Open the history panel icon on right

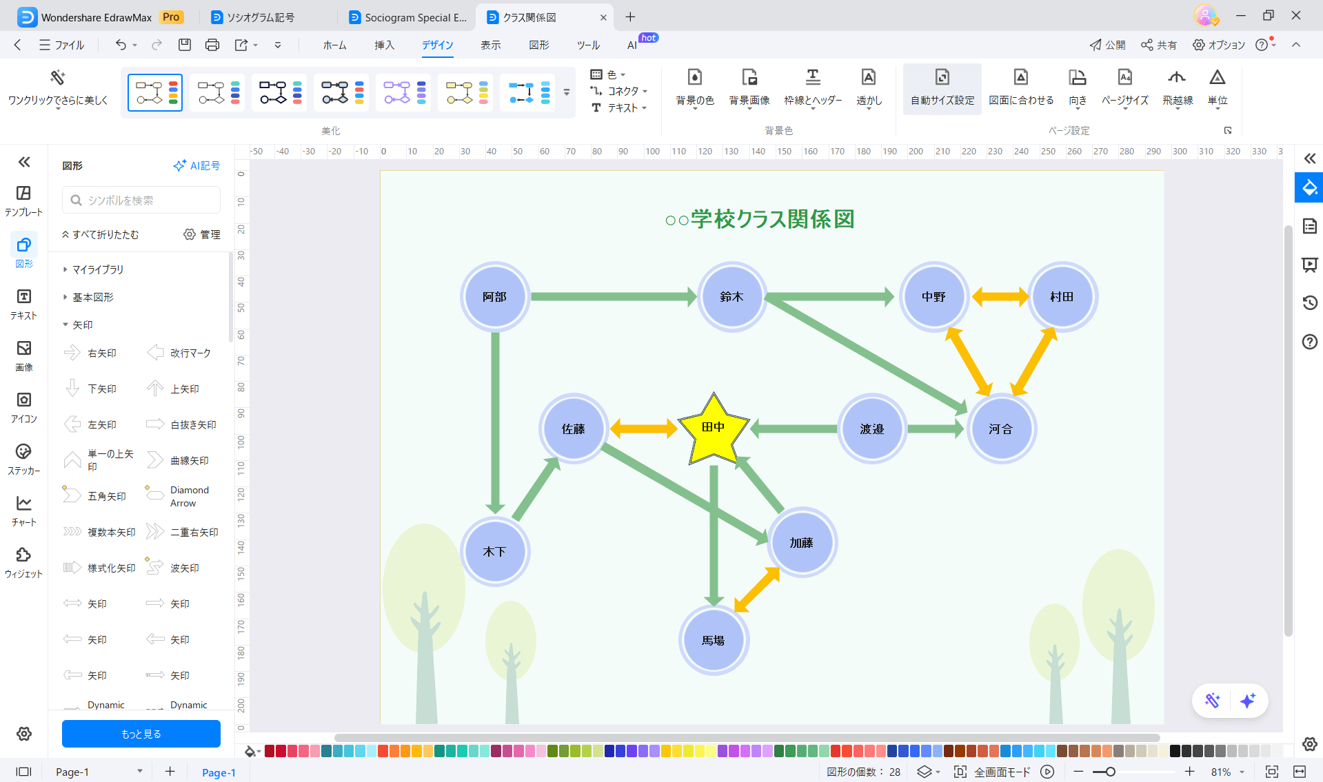tap(1309, 302)
